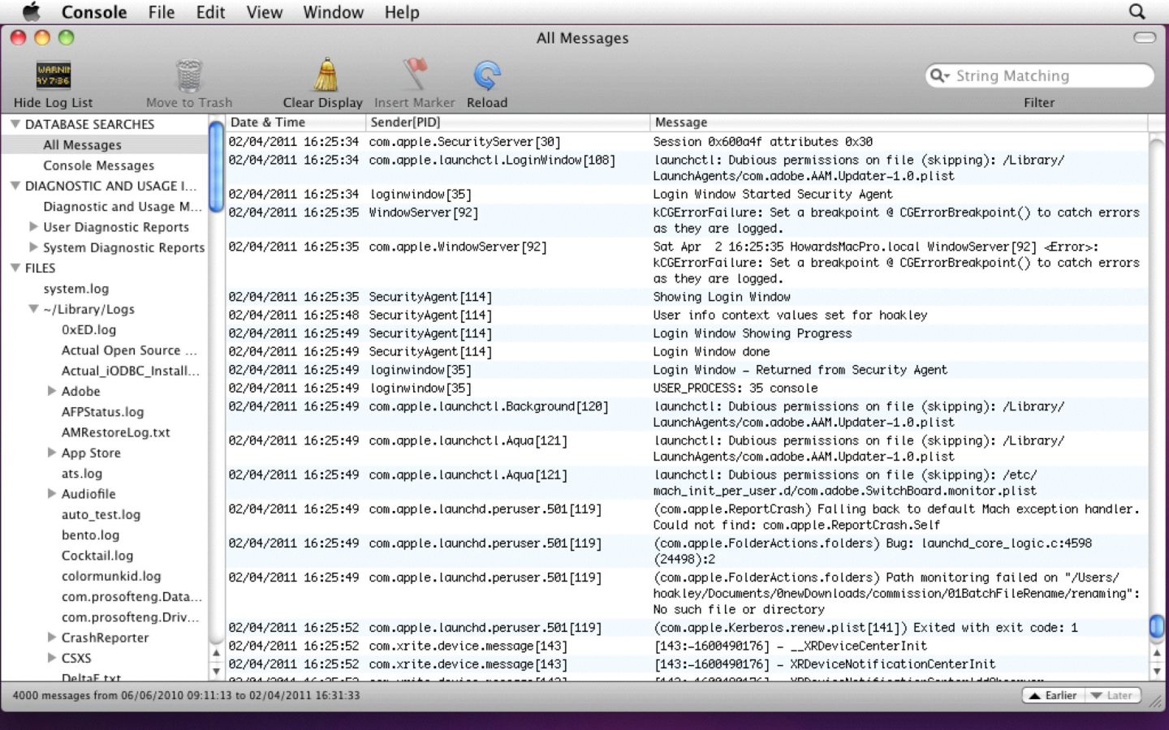1169x730 pixels.
Task: Open the Window menu
Action: pos(334,12)
